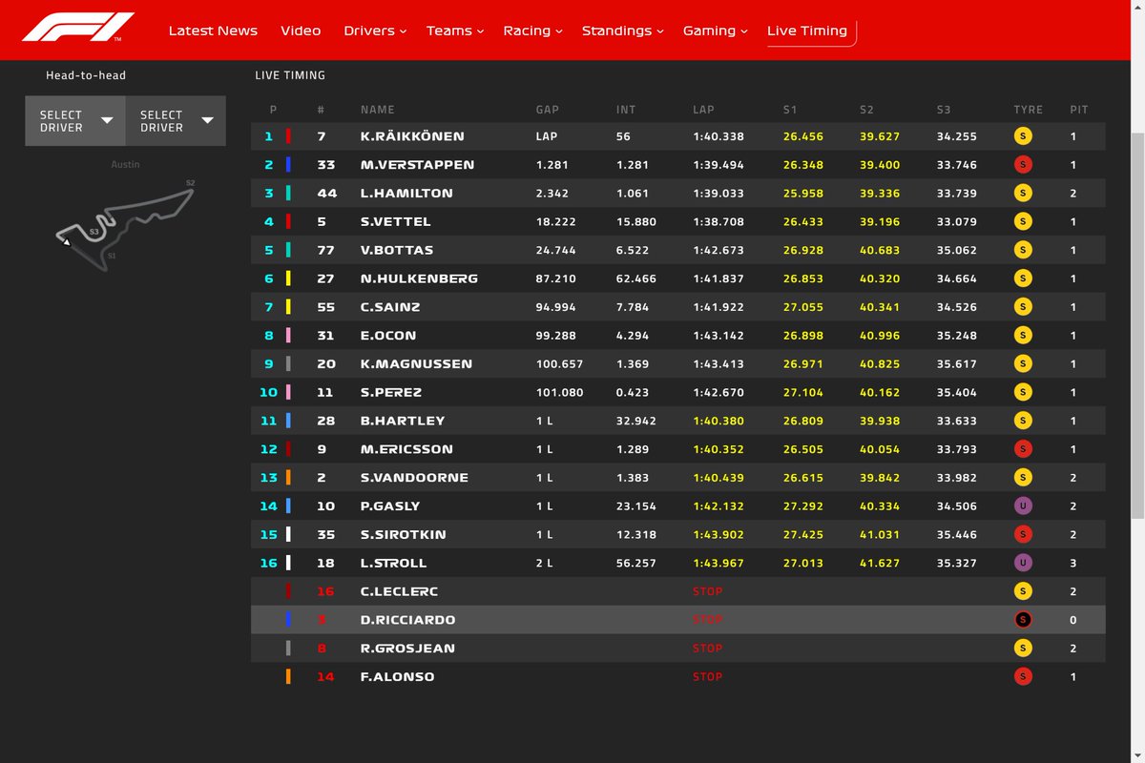This screenshot has width=1145, height=763.
Task: Expand the Racing menu
Action: click(x=532, y=31)
